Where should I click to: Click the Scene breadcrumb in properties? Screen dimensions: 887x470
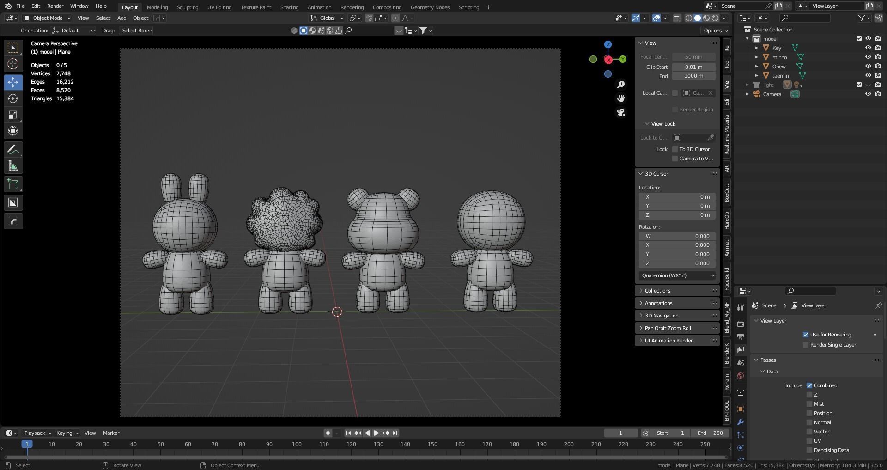pyautogui.click(x=764, y=305)
